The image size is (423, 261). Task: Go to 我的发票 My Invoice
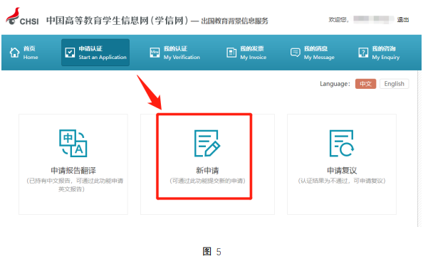coord(253,53)
